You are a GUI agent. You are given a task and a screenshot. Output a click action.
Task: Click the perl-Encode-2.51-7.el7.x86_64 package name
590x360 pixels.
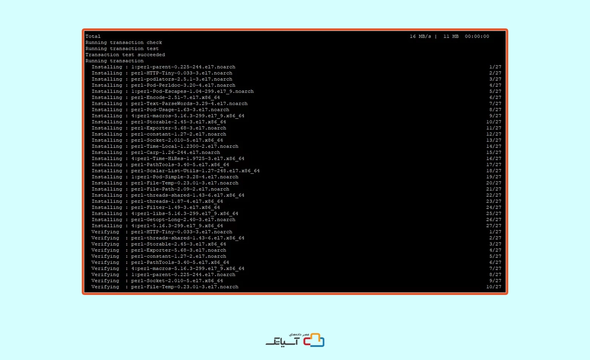click(x=175, y=98)
